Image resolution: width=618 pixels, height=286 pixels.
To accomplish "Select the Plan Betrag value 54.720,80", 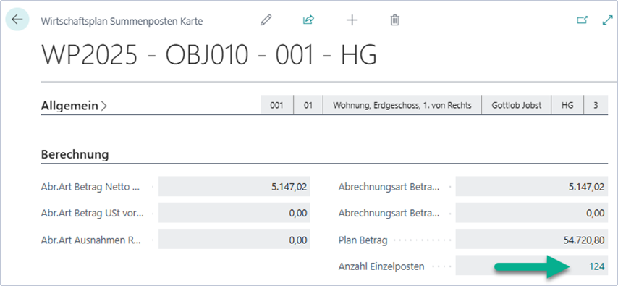I will click(531, 240).
